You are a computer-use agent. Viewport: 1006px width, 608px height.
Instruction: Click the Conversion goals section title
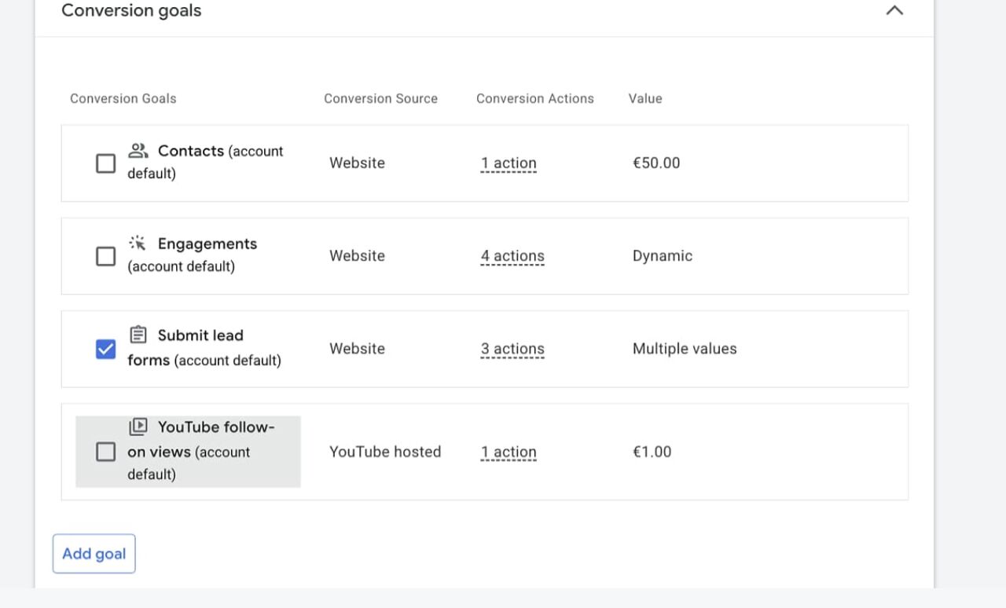pyautogui.click(x=131, y=11)
